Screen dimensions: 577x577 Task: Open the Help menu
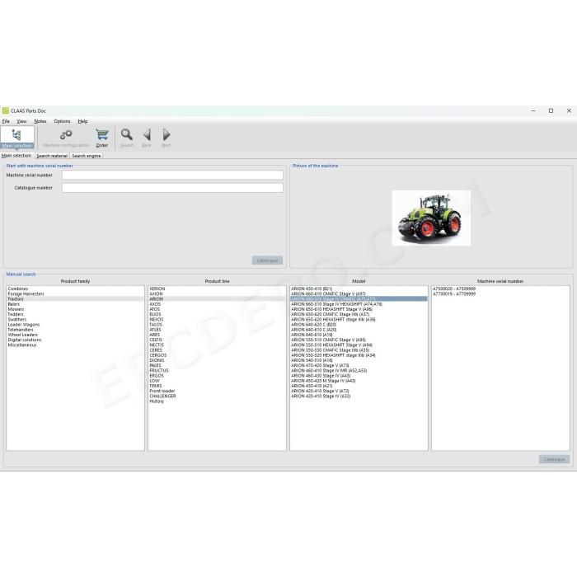pos(82,121)
